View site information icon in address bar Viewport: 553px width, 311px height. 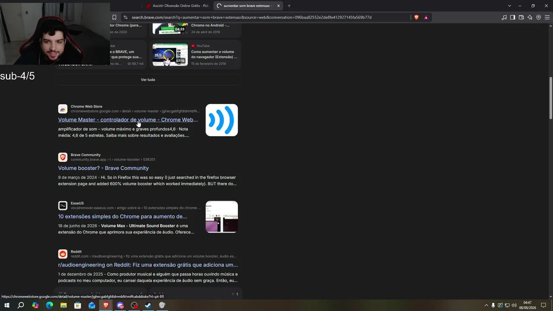(x=125, y=17)
